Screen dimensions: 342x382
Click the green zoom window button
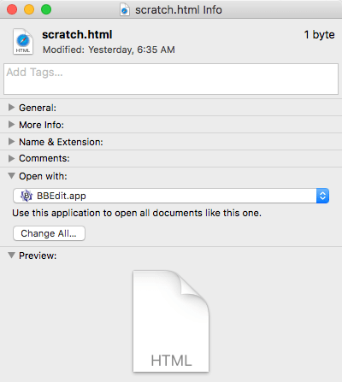46,9
